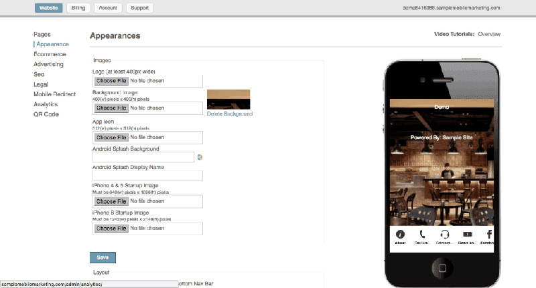Click the Delete Background link
Image resolution: width=536 pixels, height=288 pixels.
point(230,114)
